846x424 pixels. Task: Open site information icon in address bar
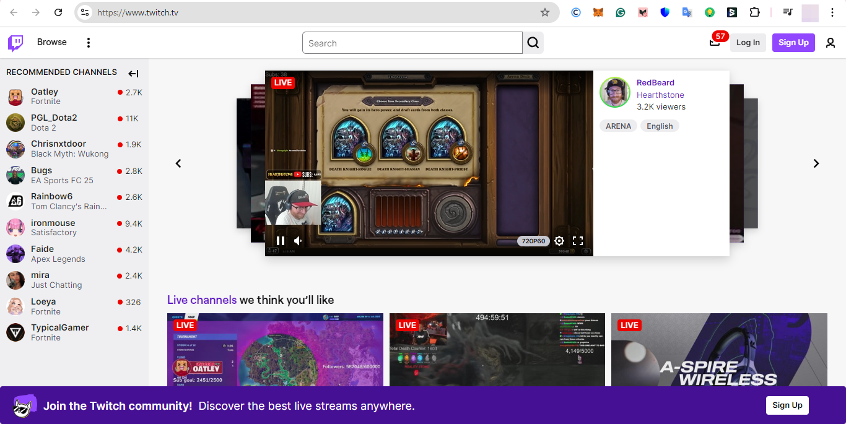[x=85, y=12]
